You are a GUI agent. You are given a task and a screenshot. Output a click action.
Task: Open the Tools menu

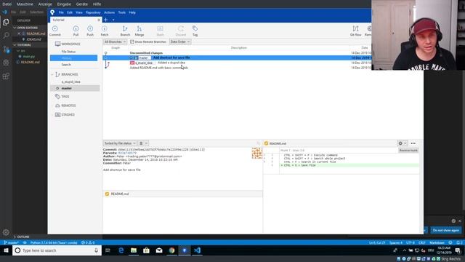121,12
